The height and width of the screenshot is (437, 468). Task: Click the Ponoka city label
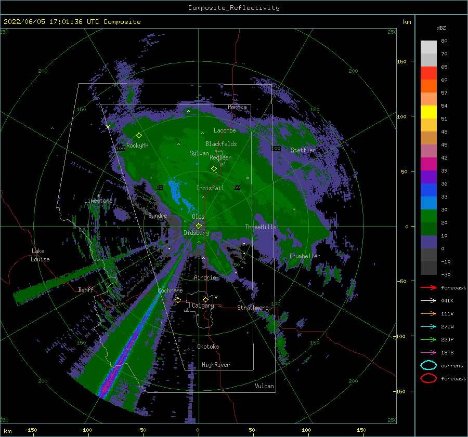[237, 107]
